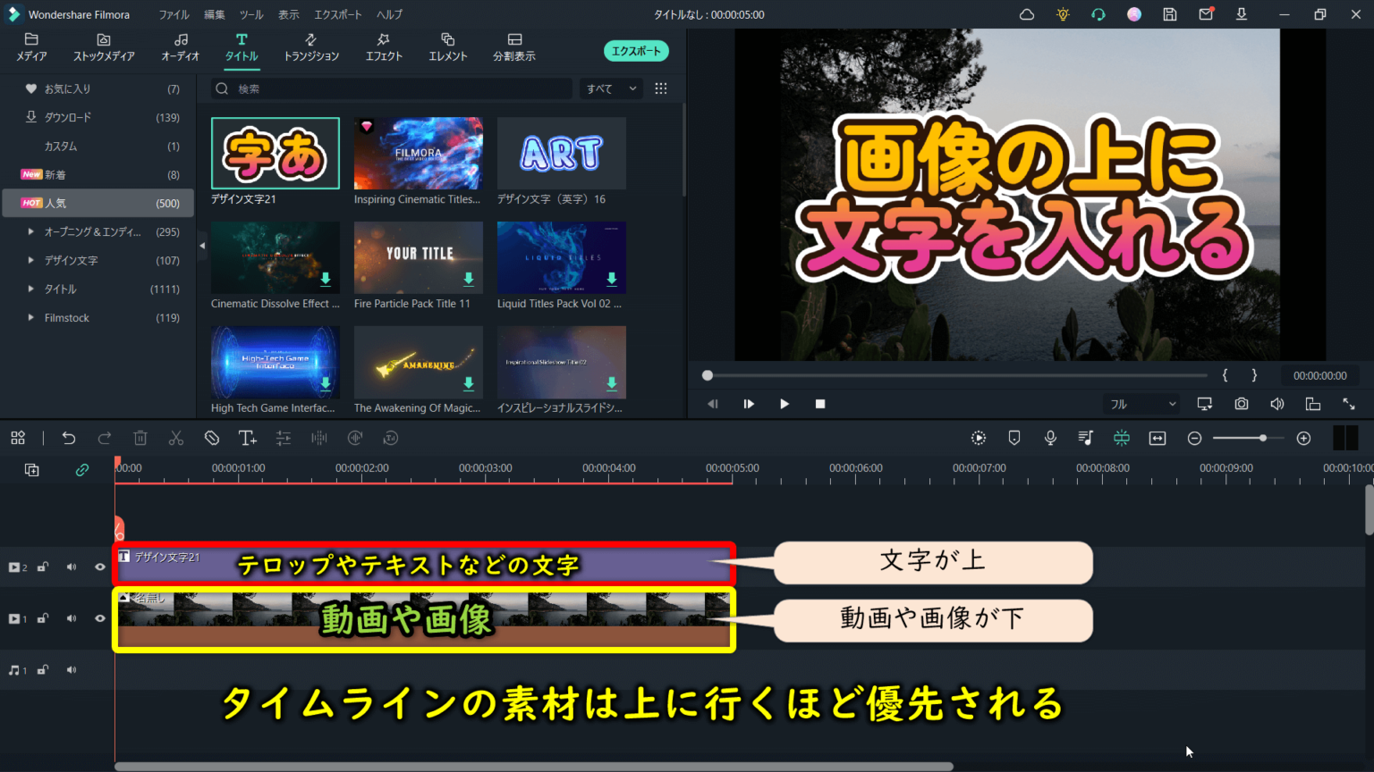
Task: Click the Render Preview icon
Action: (x=978, y=438)
